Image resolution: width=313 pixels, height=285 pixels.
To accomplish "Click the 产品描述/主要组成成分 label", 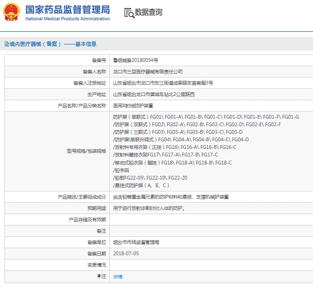I will pos(82,197).
